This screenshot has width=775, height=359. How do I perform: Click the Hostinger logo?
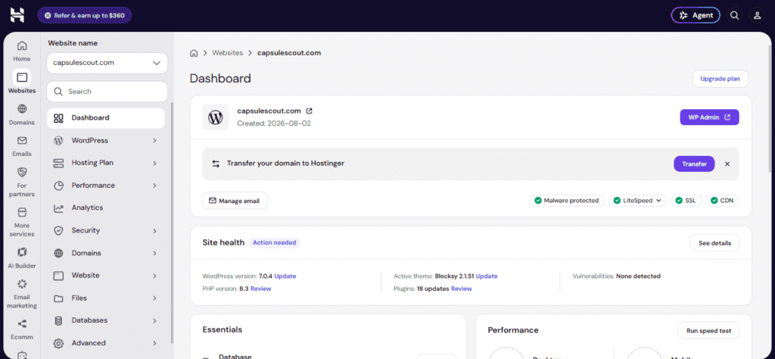tap(17, 15)
